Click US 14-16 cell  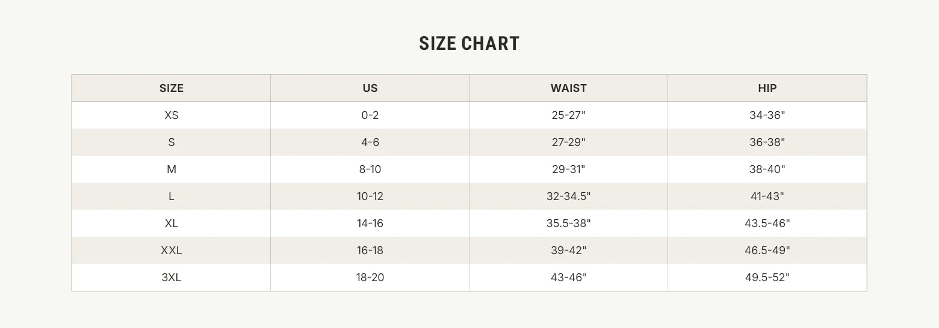tap(370, 223)
